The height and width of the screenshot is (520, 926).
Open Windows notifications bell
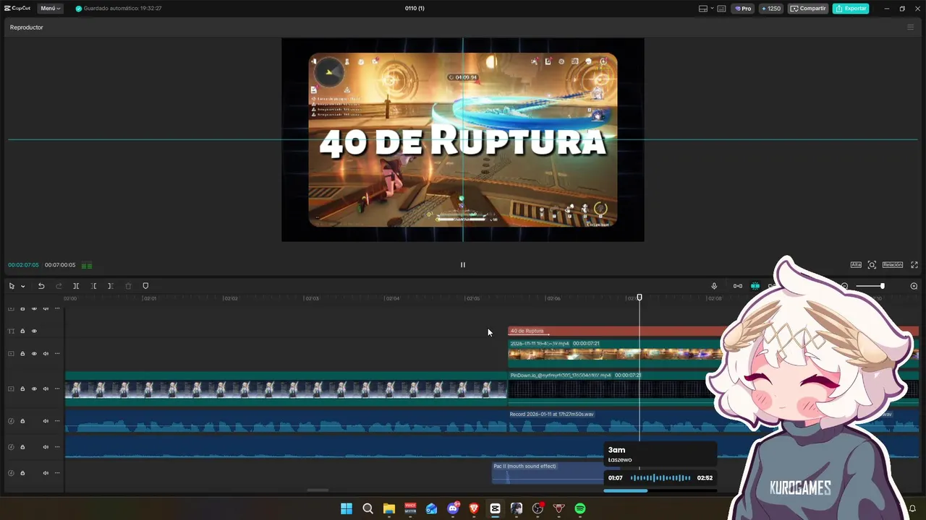[912, 508]
